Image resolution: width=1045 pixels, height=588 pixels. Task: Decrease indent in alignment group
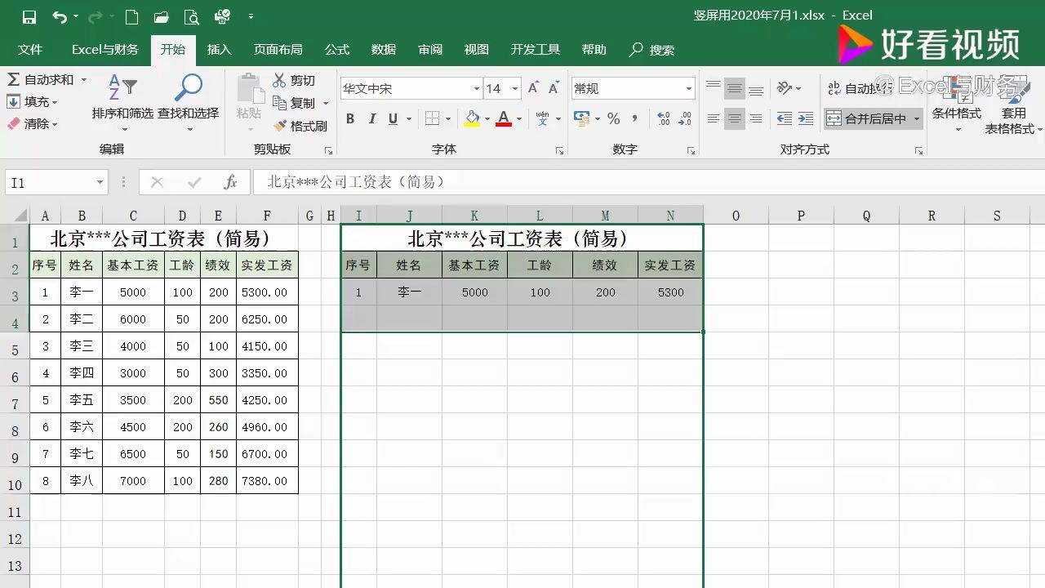785,118
